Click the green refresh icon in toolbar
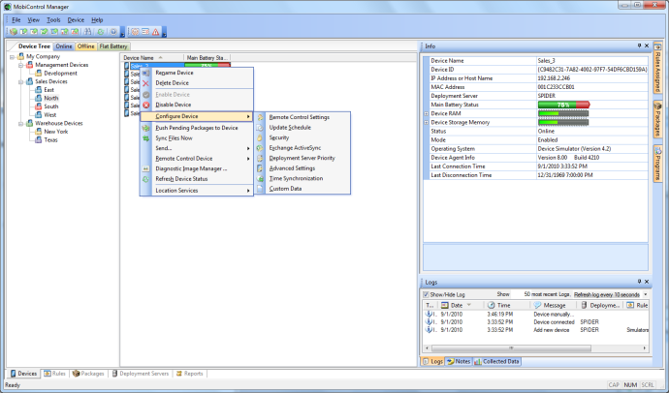Image resolution: width=669 pixels, height=393 pixels. pos(101,32)
